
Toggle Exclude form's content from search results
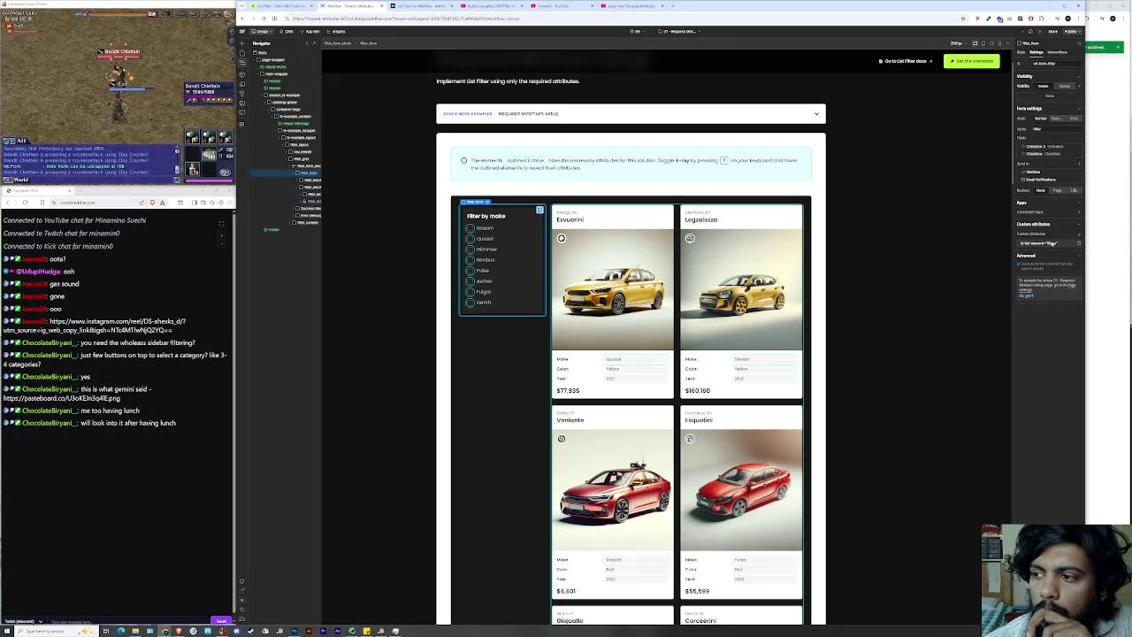click(1019, 264)
